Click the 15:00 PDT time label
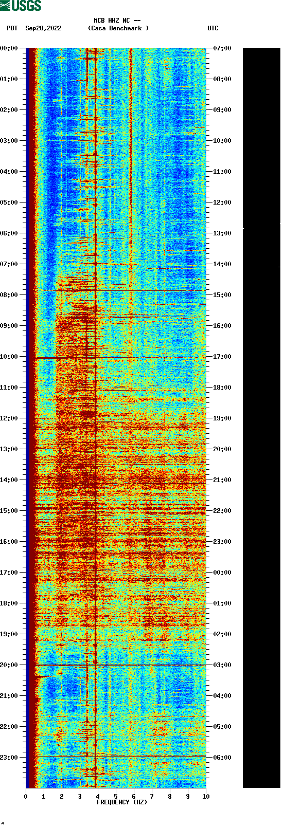This screenshot has height=829, width=284. 9,511
